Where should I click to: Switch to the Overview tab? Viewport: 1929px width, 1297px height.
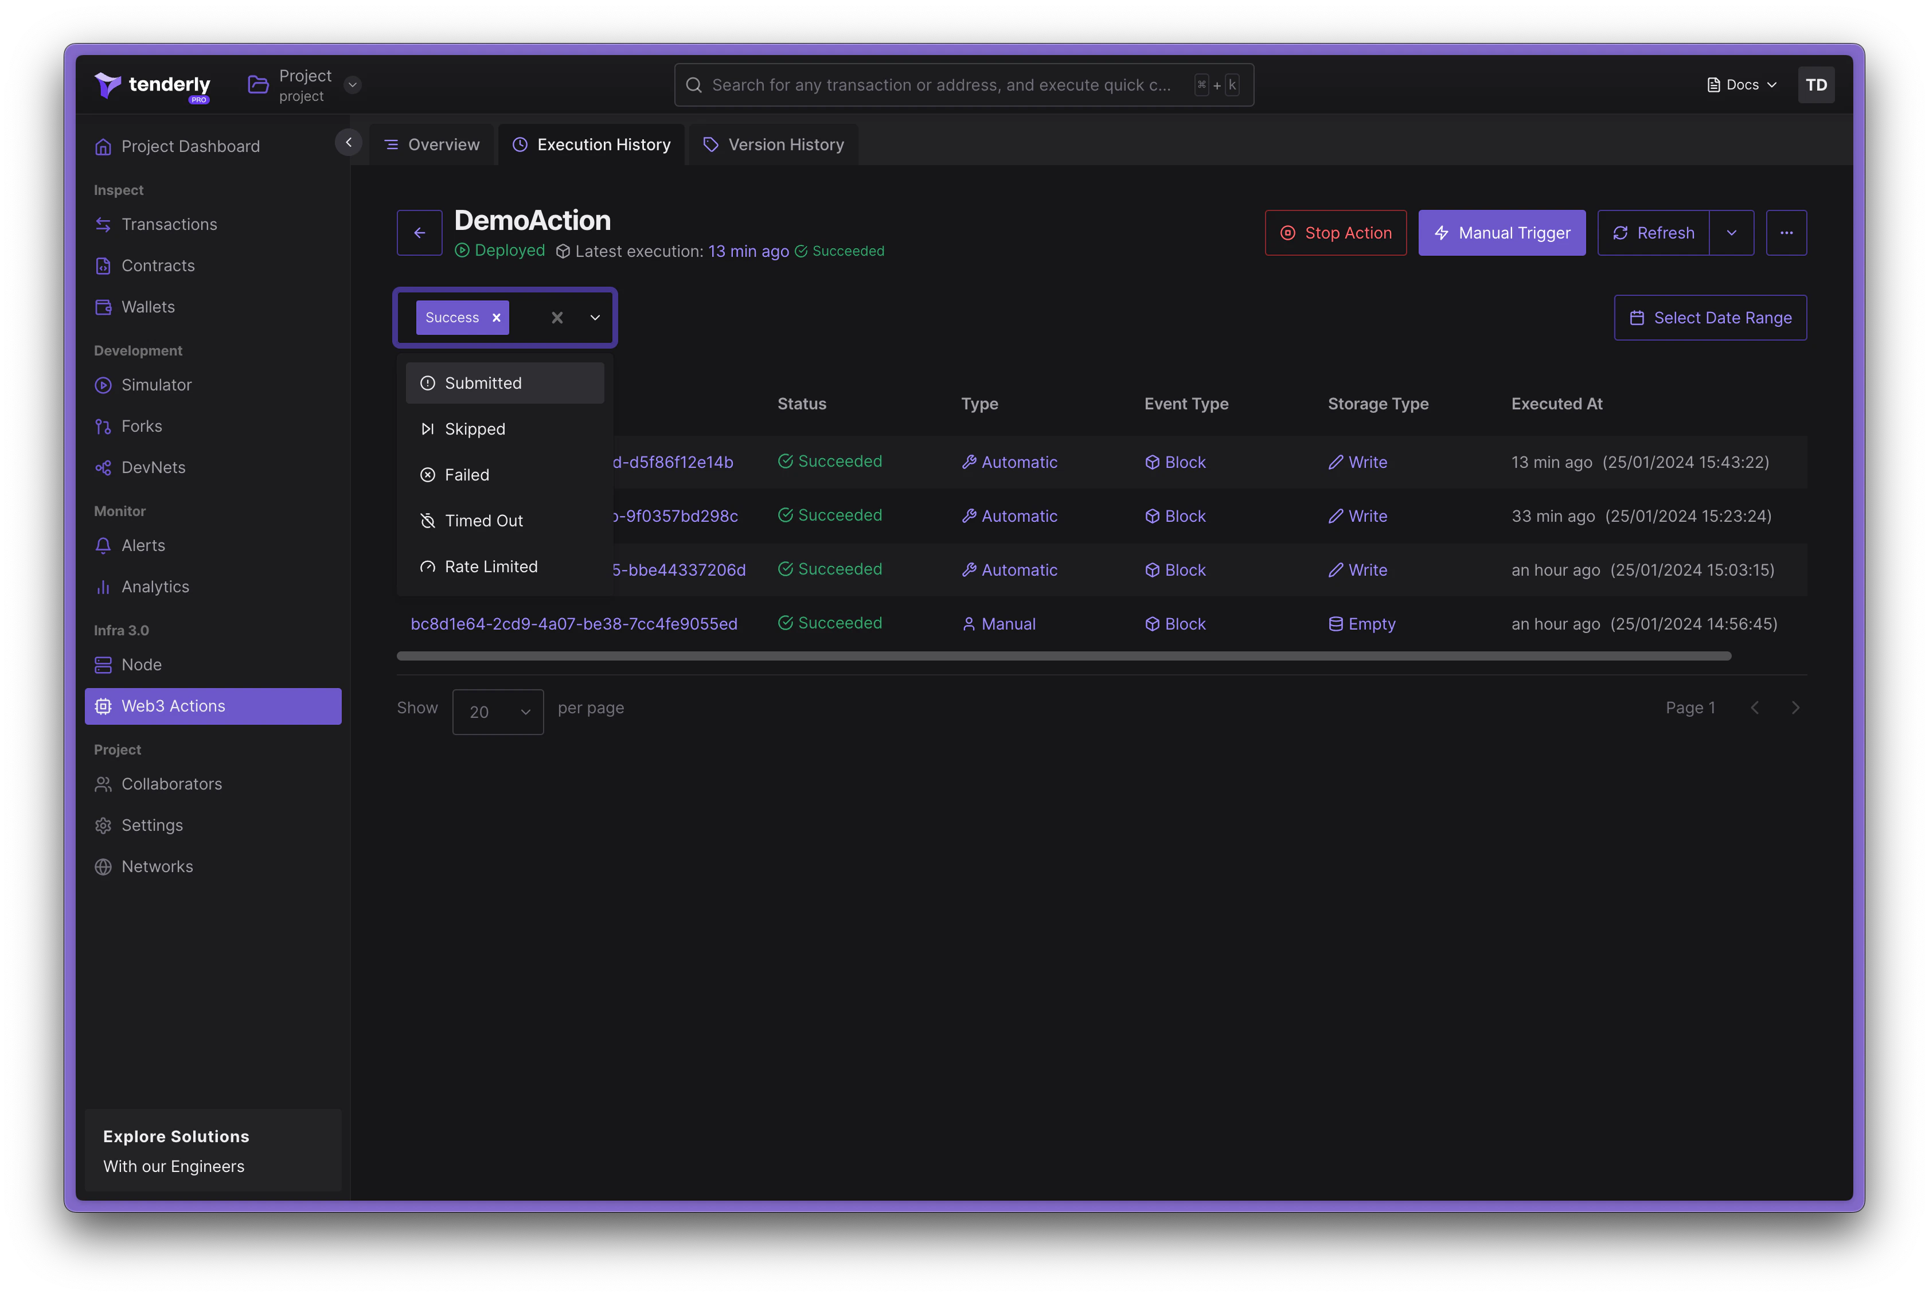pyautogui.click(x=432, y=144)
